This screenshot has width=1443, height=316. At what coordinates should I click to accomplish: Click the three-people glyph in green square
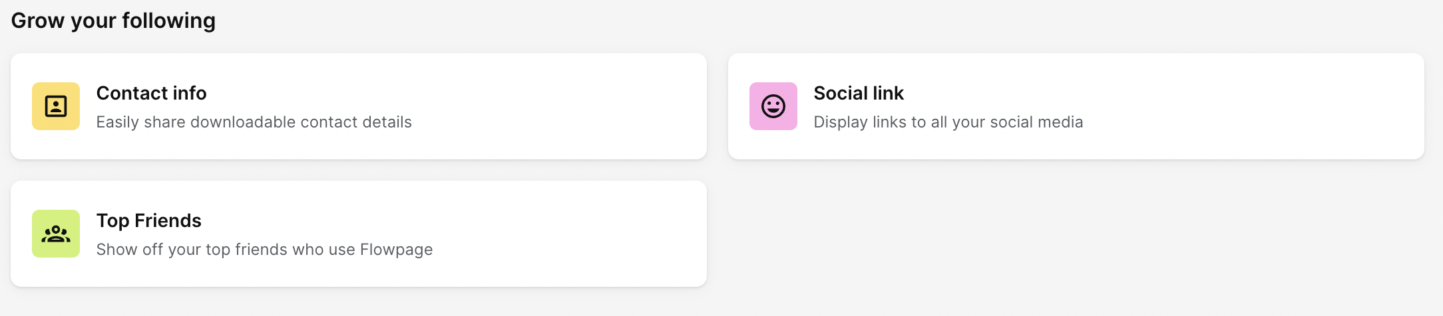click(56, 234)
